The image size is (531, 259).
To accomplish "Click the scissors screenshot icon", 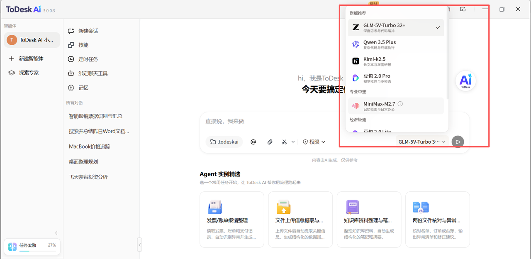I will pos(284,142).
